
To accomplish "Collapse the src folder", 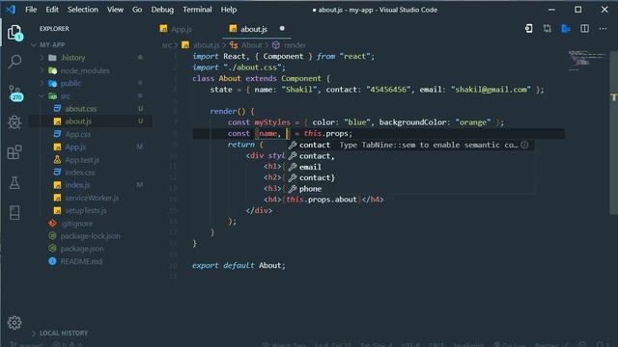I will point(42,96).
